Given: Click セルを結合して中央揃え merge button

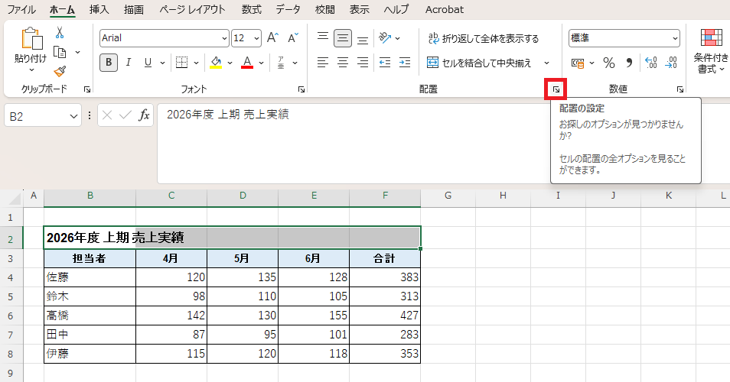Looking at the screenshot, I should point(479,63).
